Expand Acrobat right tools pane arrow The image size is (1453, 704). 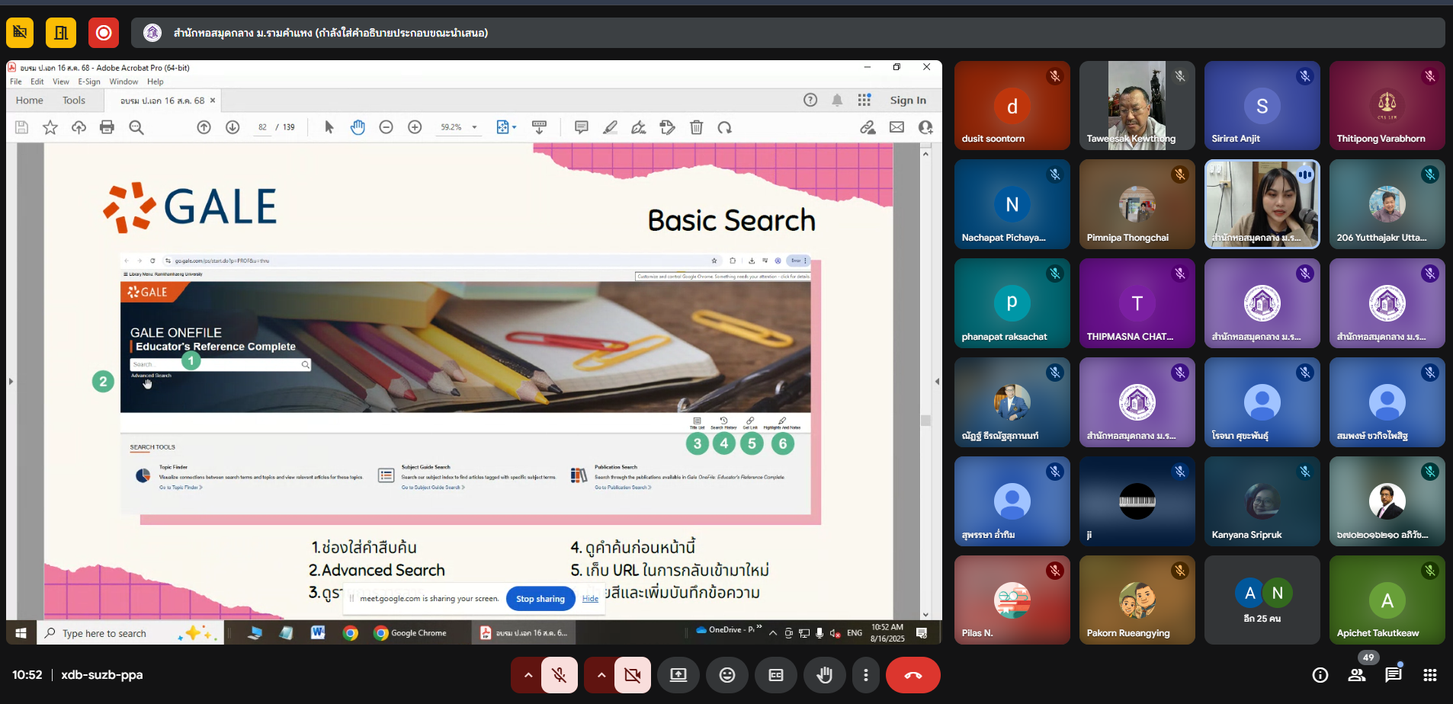pos(937,381)
